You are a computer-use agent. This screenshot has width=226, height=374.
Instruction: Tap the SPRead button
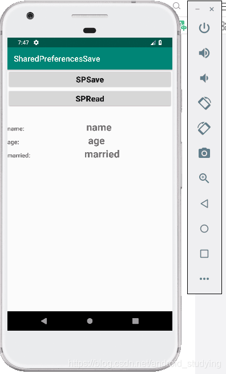click(x=90, y=99)
